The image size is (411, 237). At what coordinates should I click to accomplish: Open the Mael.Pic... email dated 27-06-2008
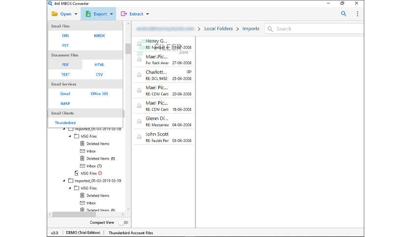pyautogui.click(x=164, y=60)
